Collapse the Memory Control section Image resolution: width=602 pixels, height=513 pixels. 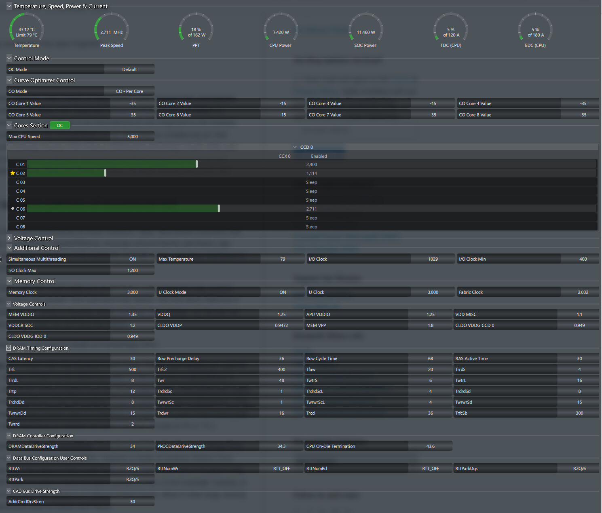tap(9, 281)
